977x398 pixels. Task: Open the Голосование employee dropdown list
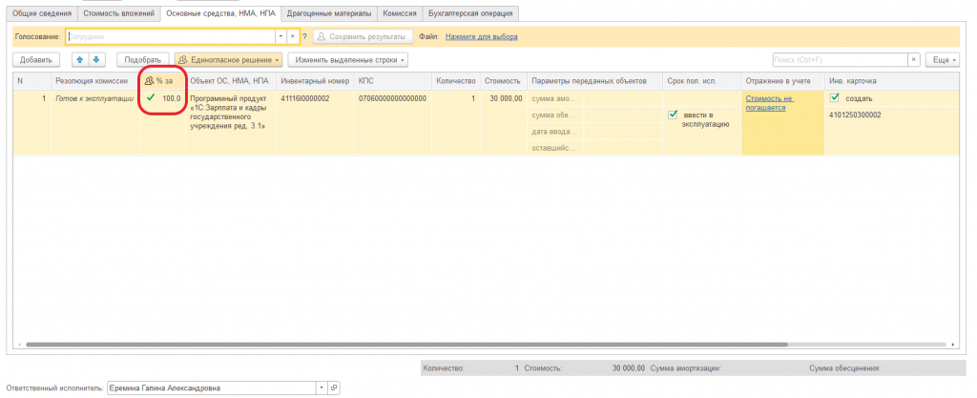pos(281,37)
